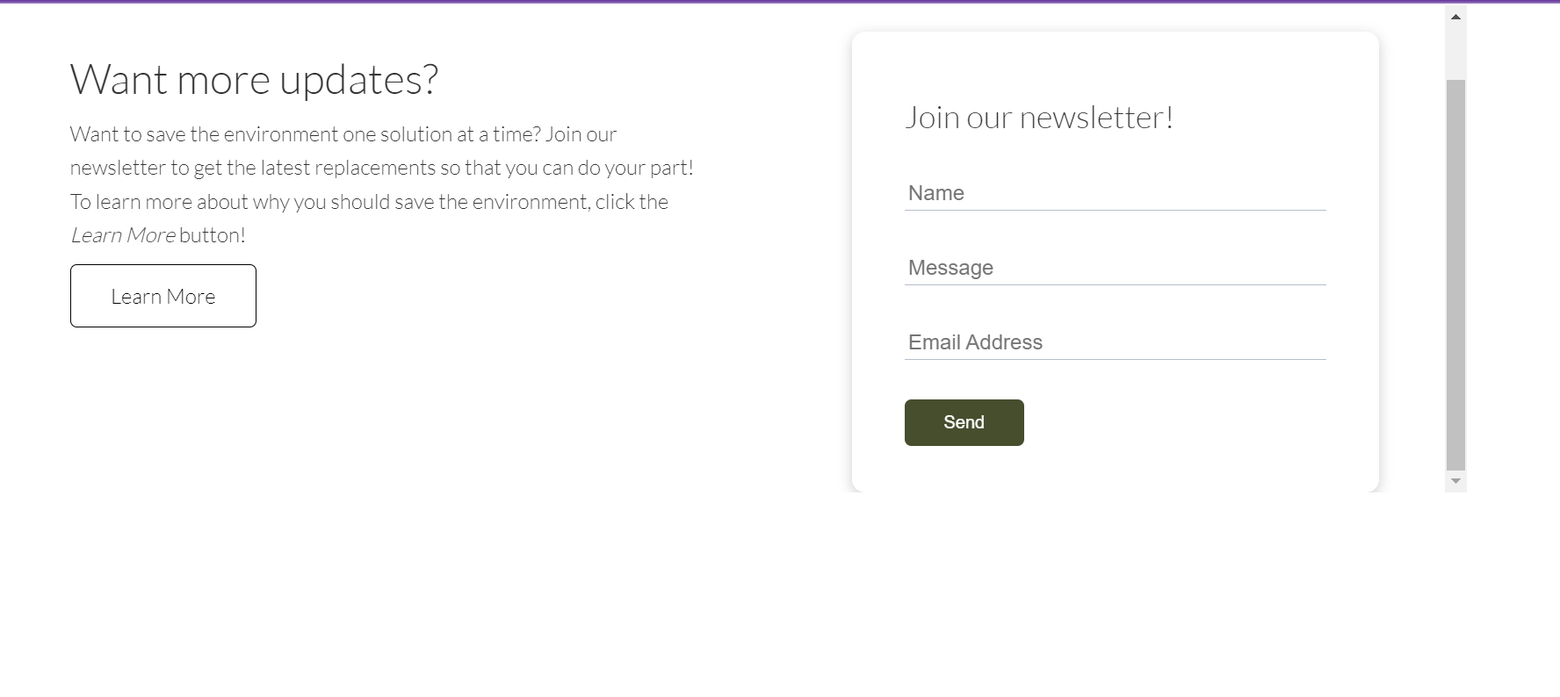Click the scrollbar down arrow
Image resolution: width=1560 pixels, height=697 pixels.
(x=1455, y=481)
